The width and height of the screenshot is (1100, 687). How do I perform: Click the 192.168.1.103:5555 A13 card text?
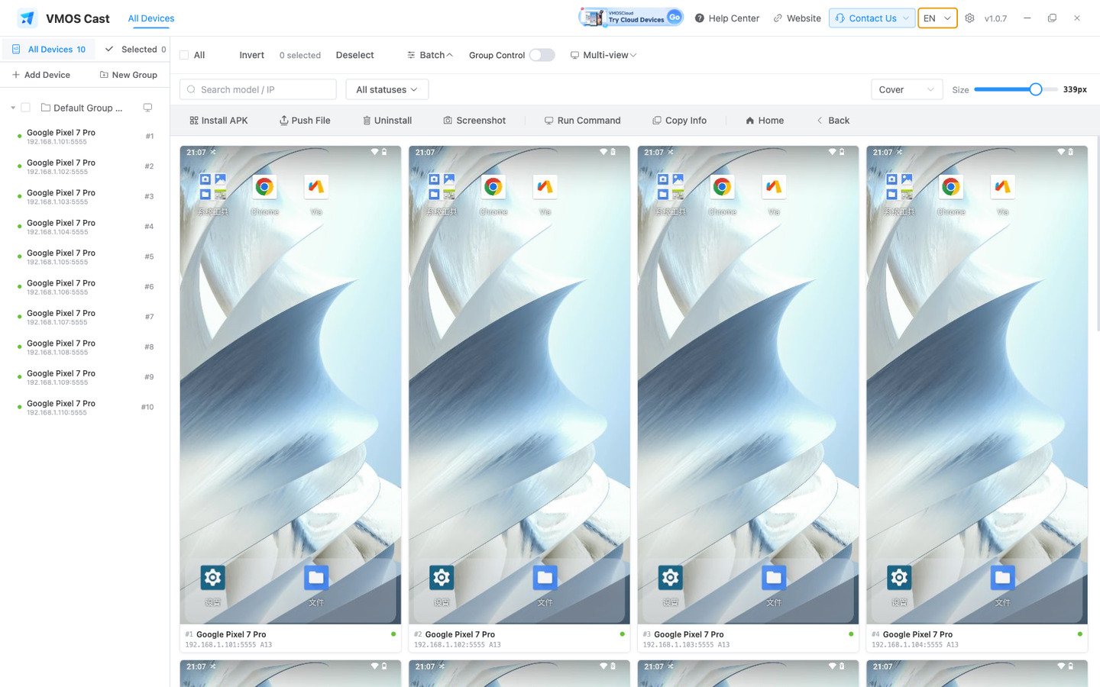(x=686, y=645)
